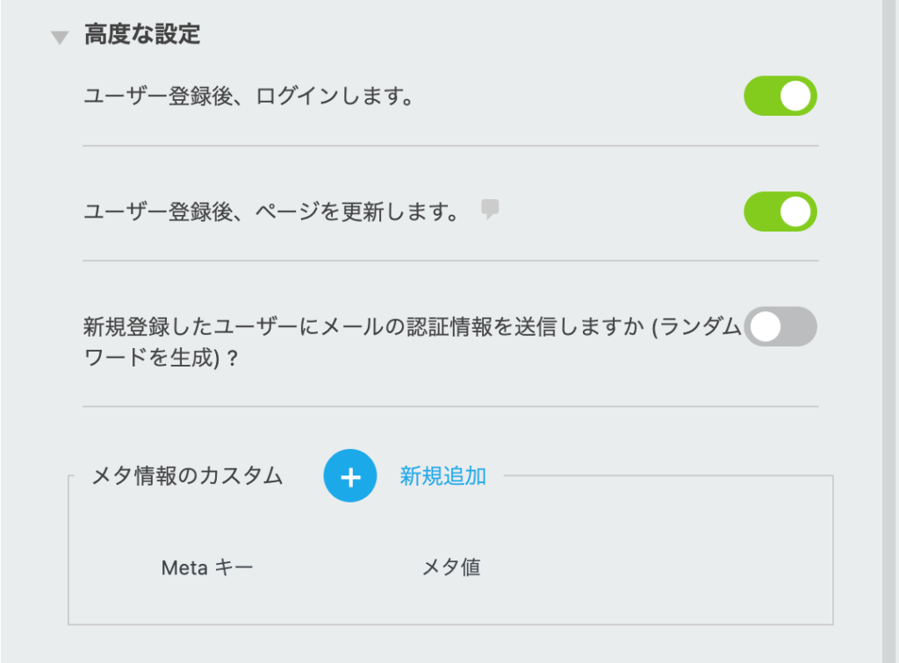Collapse the 高度な設定 section triangle
Screen dimensions: 899x663
(x=60, y=38)
